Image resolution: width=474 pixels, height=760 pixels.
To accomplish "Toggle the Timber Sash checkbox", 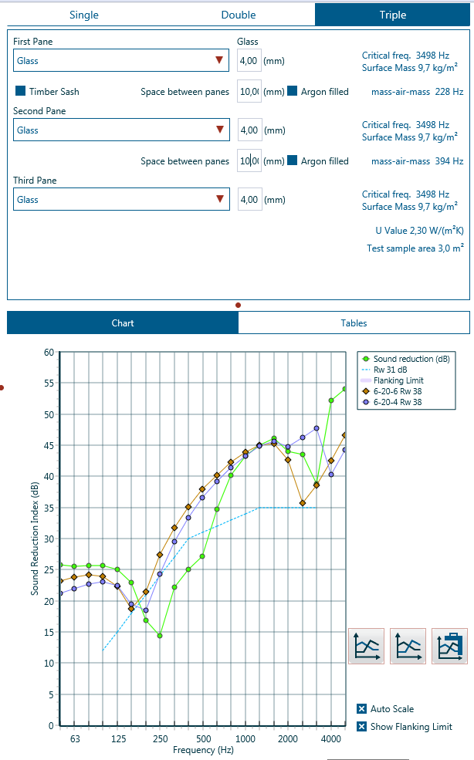I will point(21,91).
